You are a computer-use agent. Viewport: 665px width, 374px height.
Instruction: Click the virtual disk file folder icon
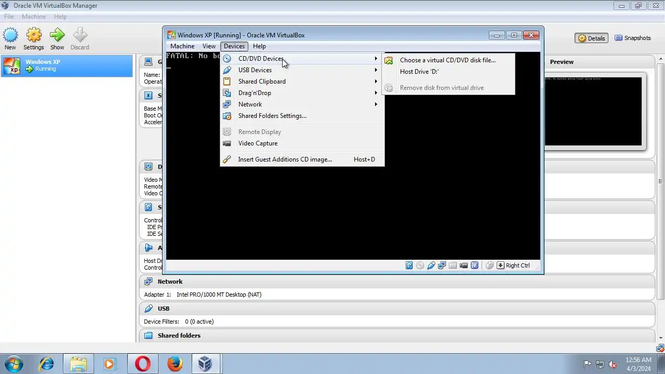(x=389, y=60)
